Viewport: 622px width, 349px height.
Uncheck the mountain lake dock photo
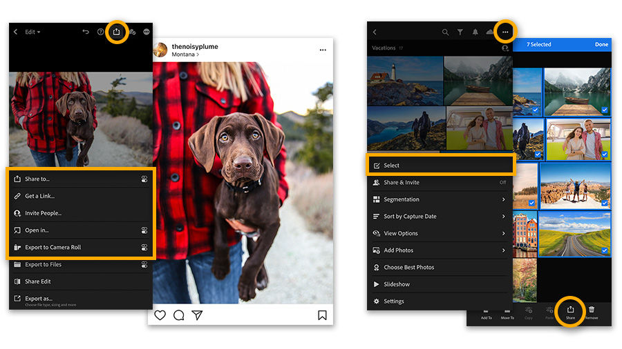point(604,110)
